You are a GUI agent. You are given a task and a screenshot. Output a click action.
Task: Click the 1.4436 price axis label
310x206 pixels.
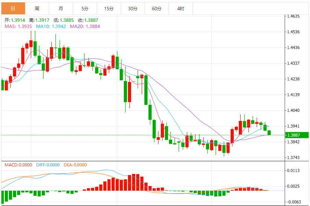coord(293,47)
